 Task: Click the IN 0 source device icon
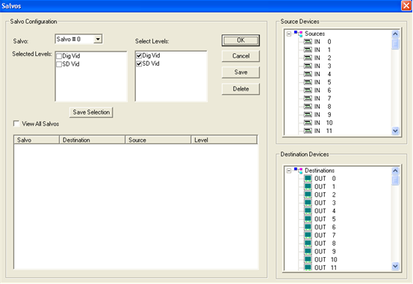(308, 42)
